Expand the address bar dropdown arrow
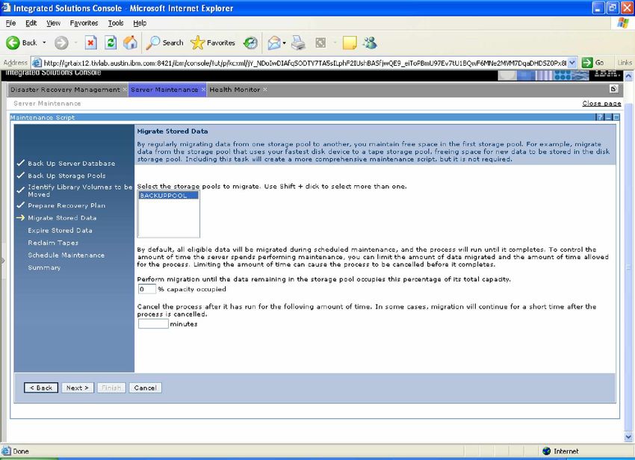Screen dimensions: 635x460 (571, 63)
